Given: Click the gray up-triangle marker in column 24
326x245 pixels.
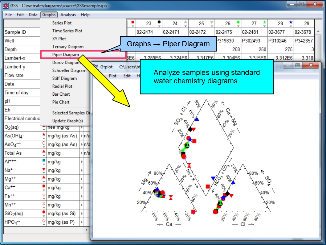Looking at the screenshot, I should (185, 22).
